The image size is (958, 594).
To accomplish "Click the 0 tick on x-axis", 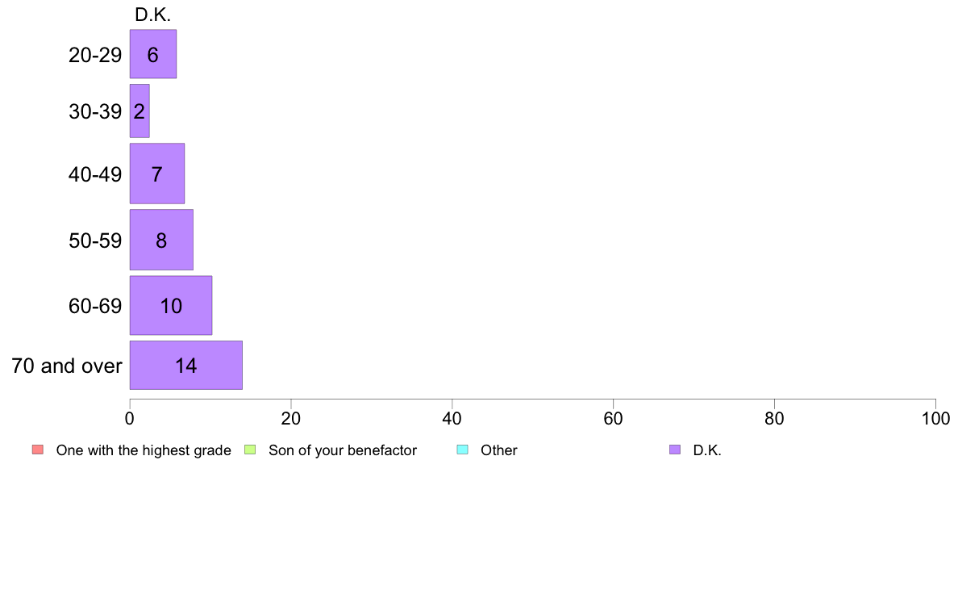I will click(130, 418).
